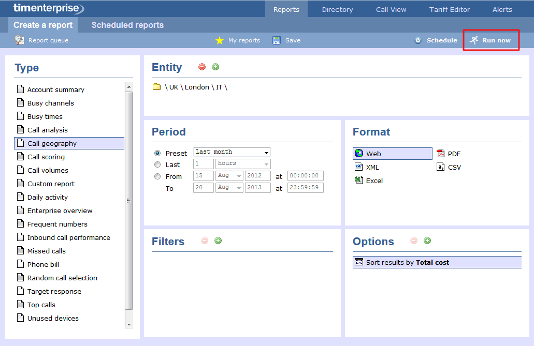Click the Save floppy disk icon
Screen dimensions: 534x346
tap(277, 40)
